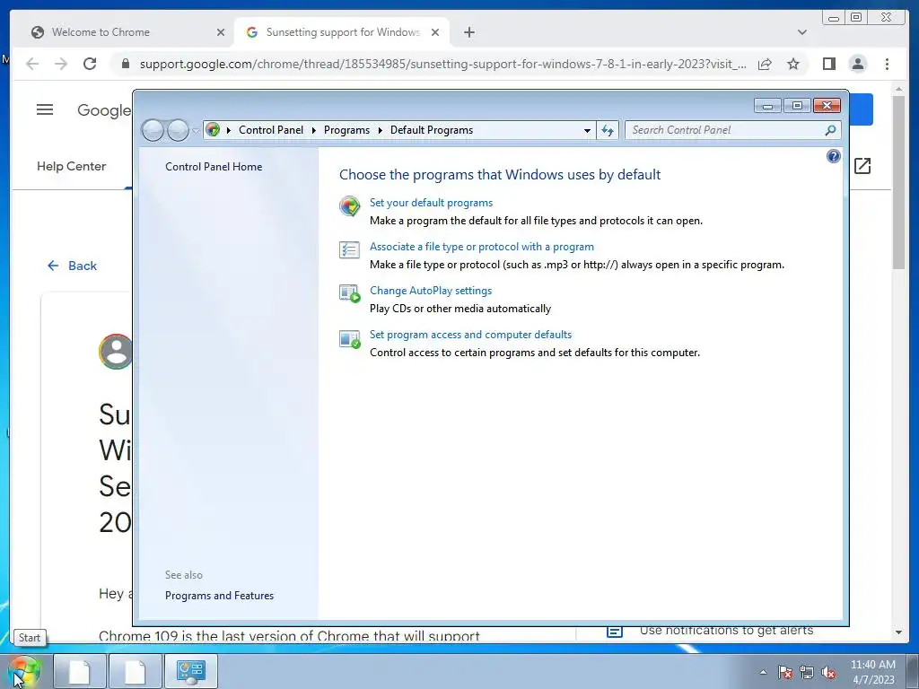Screen dimensions: 919x689
Task: Click Default Programs breadcrumb
Action: pyautogui.click(x=432, y=130)
